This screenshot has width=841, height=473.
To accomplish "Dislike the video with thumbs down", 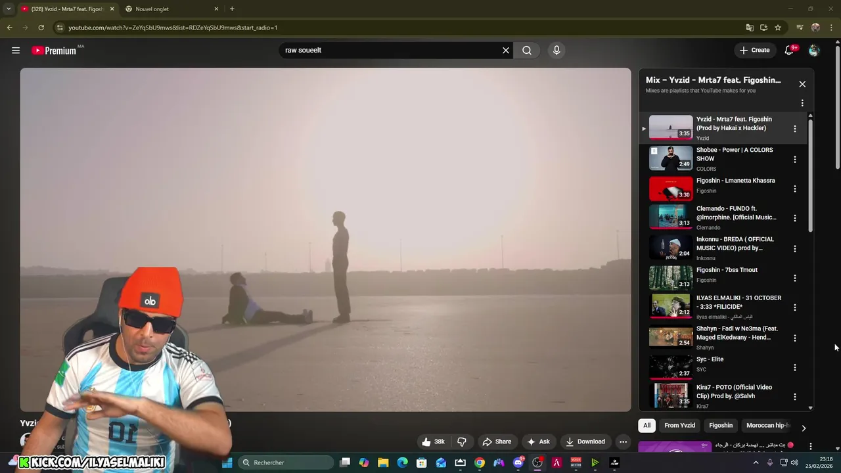I will coord(461,441).
